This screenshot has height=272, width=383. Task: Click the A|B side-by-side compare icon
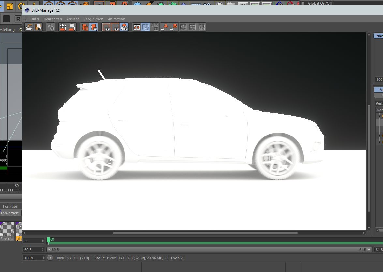coord(136,27)
